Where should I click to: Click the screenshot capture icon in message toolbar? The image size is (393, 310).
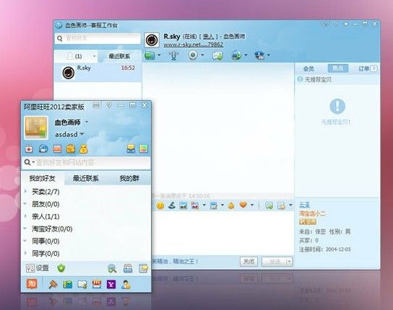coord(195,205)
